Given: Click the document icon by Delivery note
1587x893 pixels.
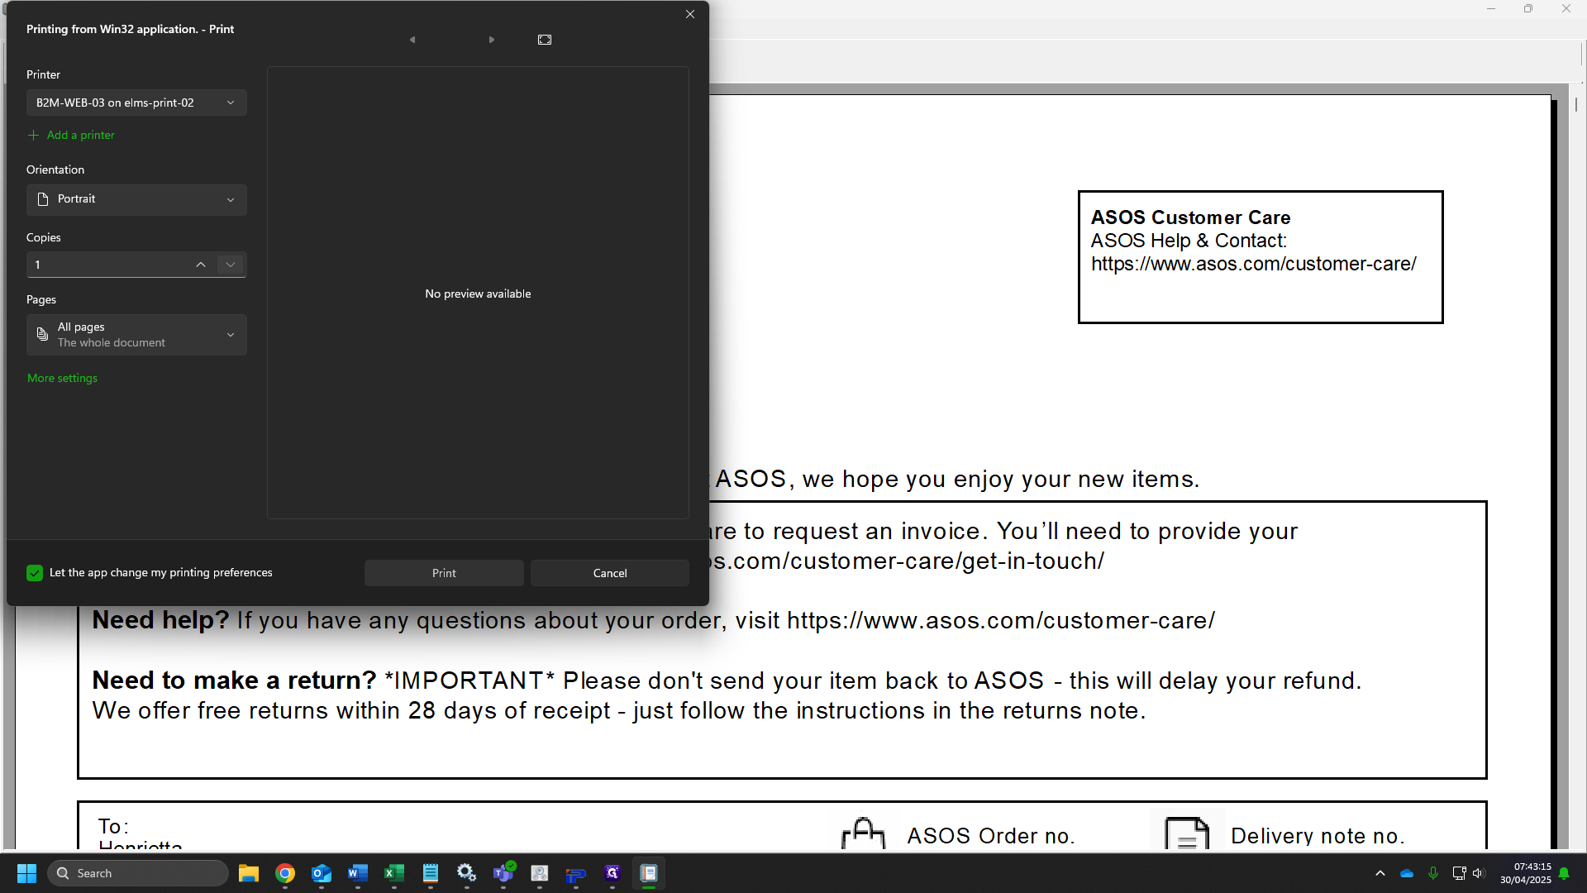Looking at the screenshot, I should (1187, 833).
